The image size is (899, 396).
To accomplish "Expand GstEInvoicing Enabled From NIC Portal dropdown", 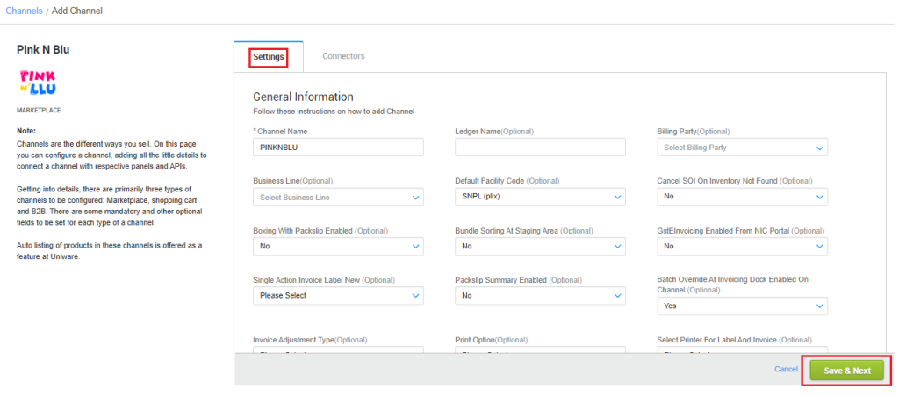I will pyautogui.click(x=742, y=247).
